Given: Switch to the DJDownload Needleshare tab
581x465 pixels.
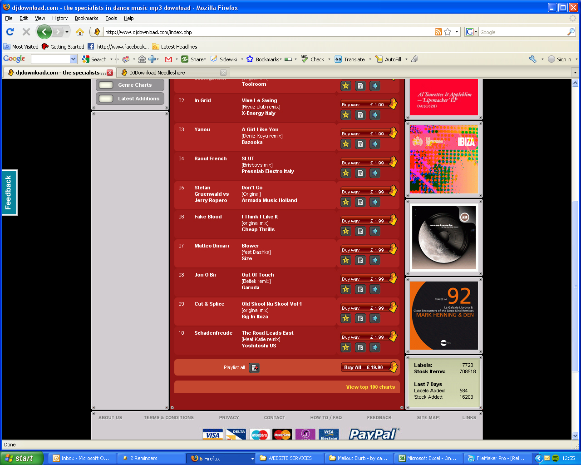Looking at the screenshot, I should click(x=157, y=73).
